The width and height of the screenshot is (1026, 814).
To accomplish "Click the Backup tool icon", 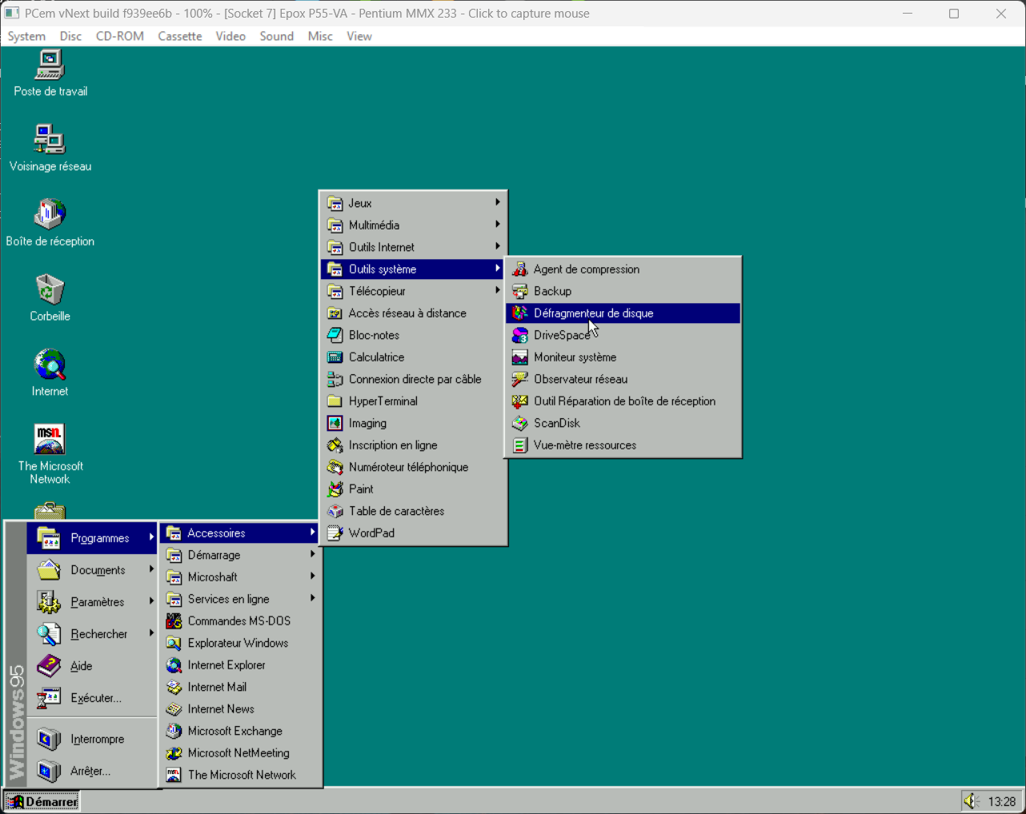I will point(520,291).
